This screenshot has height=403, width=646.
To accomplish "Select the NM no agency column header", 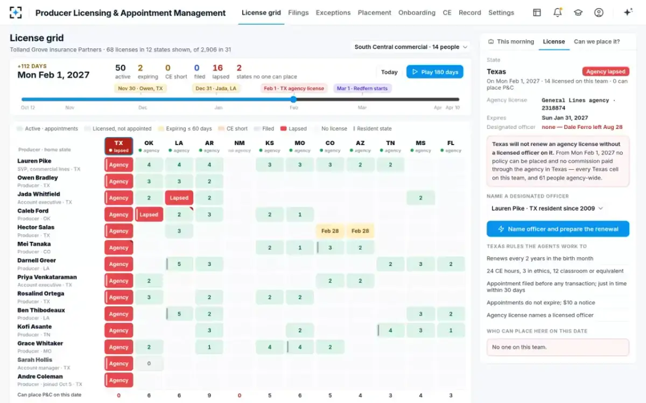I will point(240,146).
